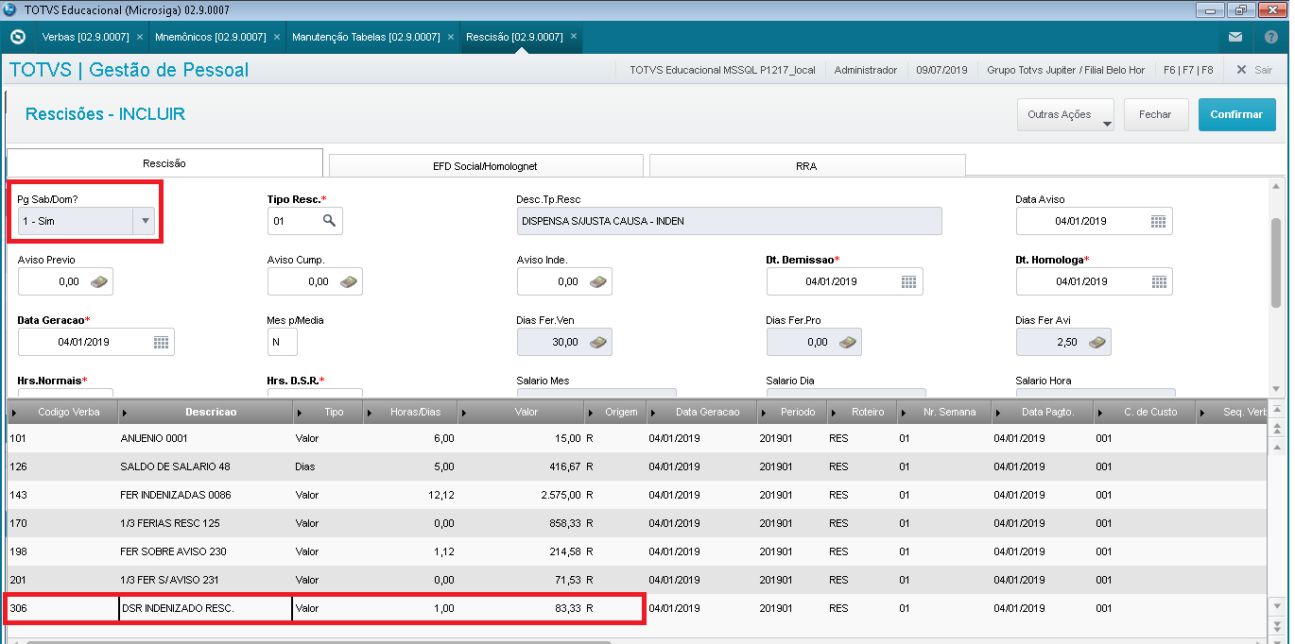This screenshot has height=644, width=1295.
Task: Click the form scrollbar down arrow
Action: (1276, 388)
